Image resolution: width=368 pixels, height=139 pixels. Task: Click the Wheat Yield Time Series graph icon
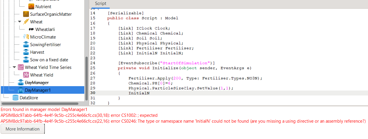[20, 67]
